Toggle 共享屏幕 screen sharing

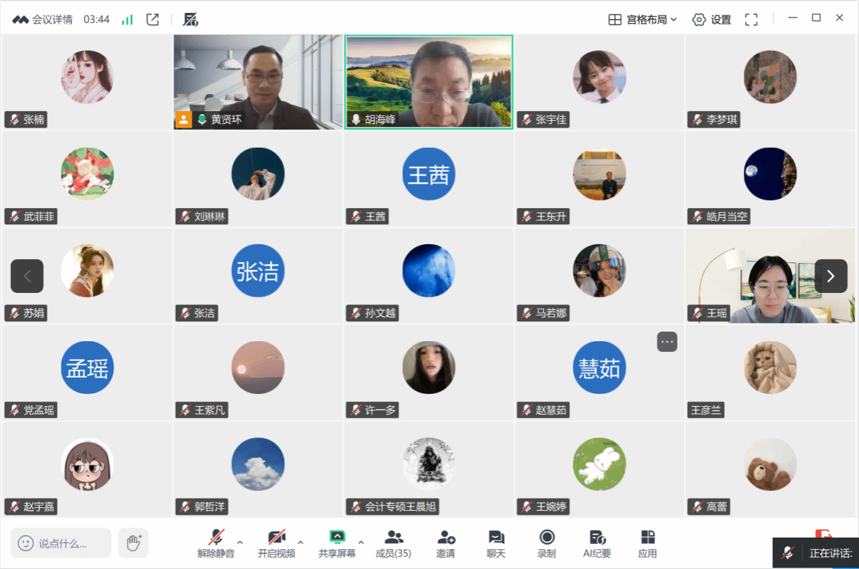pos(337,543)
